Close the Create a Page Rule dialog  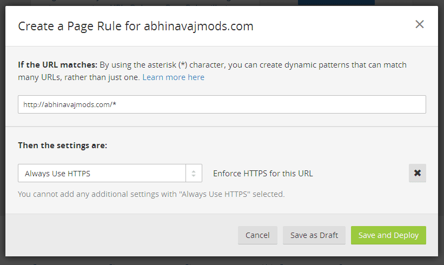click(x=419, y=24)
